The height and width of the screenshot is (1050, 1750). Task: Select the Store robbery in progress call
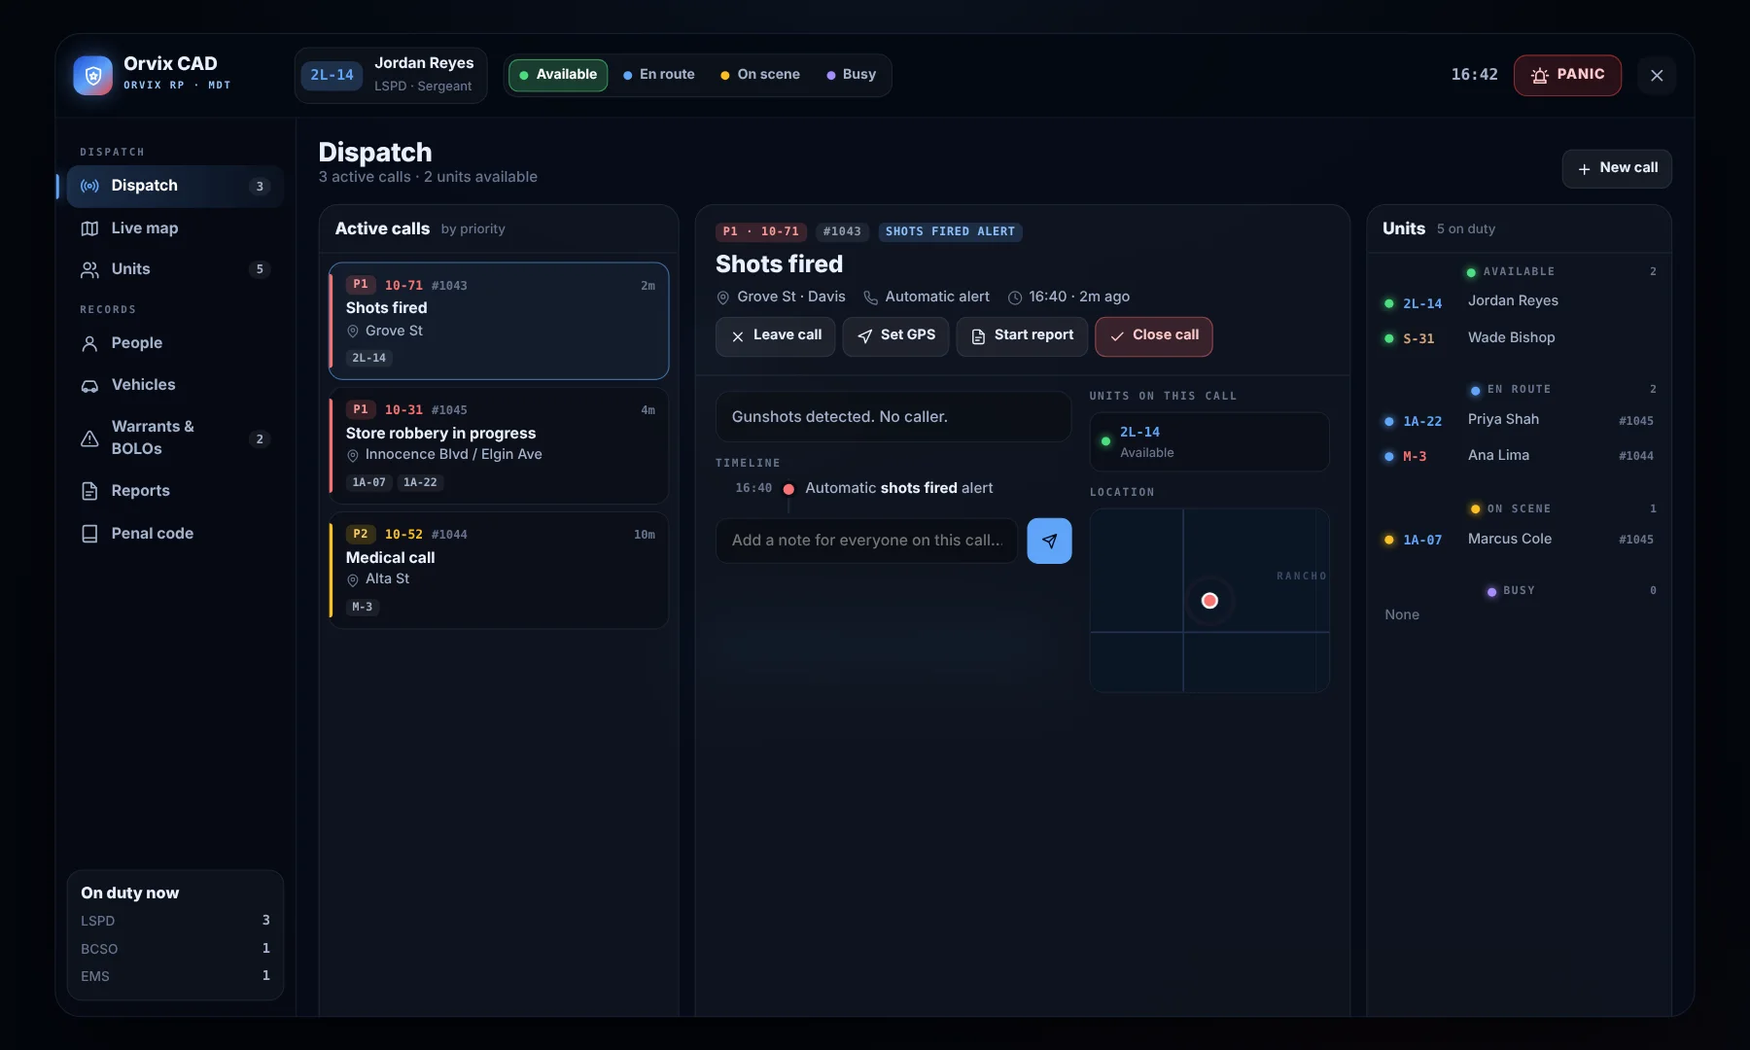tap(499, 445)
